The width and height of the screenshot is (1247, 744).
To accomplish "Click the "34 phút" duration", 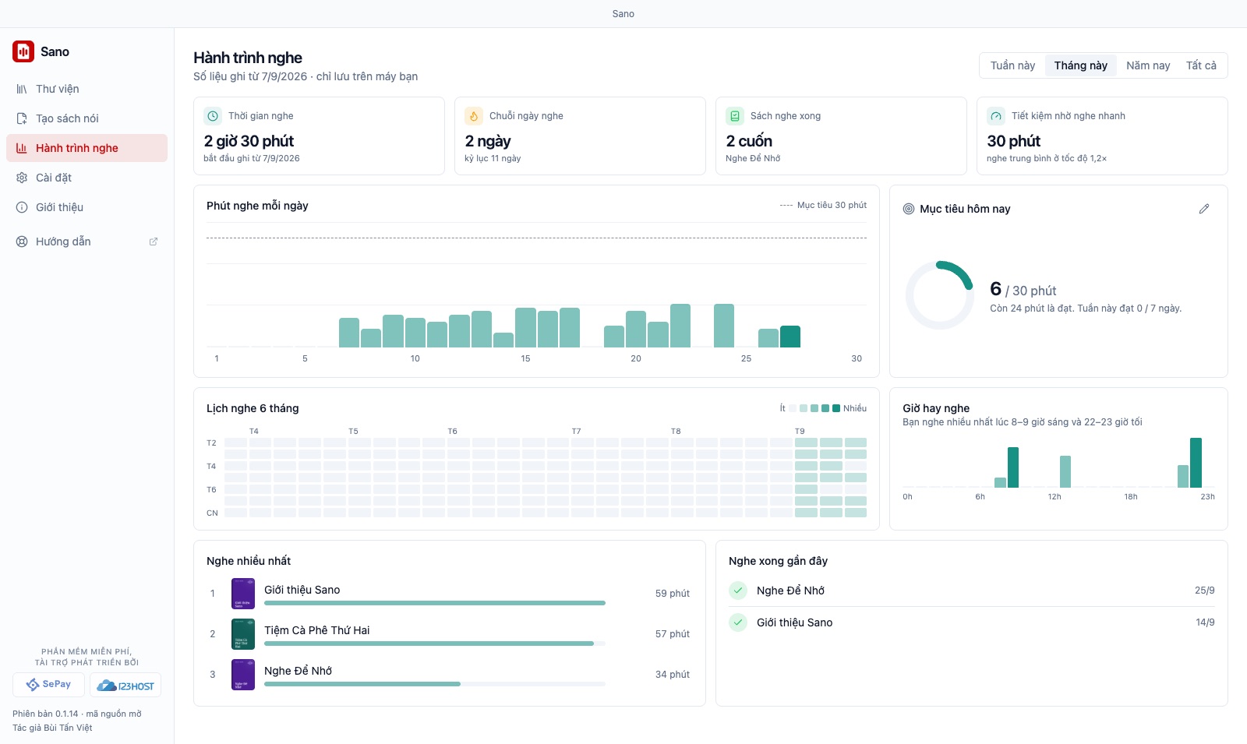I will (x=672, y=675).
